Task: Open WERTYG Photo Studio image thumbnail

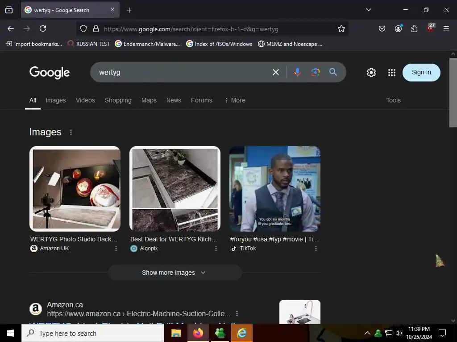Action: click(75, 189)
